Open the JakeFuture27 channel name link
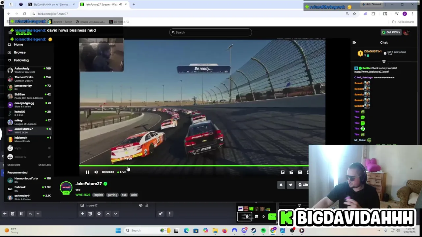Viewport: 422px width, 237px height. [x=88, y=184]
